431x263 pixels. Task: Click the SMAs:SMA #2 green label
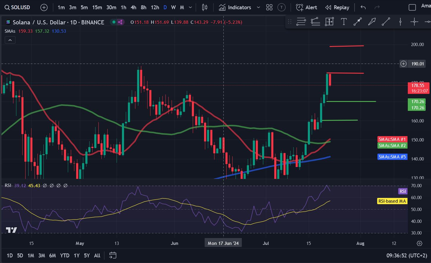click(x=392, y=145)
